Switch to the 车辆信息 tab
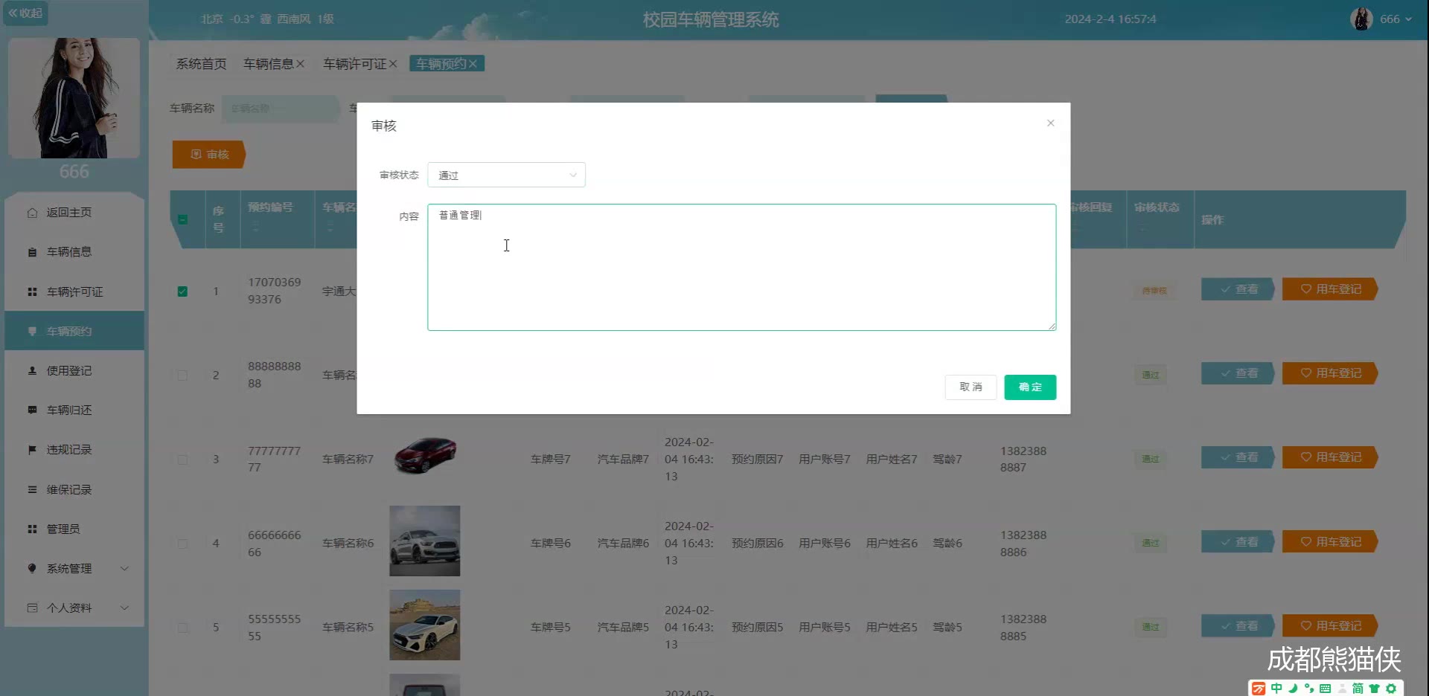This screenshot has height=696, width=1429. [268, 64]
